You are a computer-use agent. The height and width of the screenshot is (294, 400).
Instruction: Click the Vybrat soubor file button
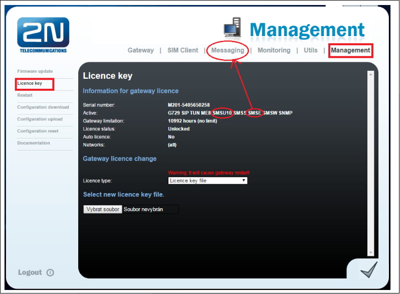[103, 209]
